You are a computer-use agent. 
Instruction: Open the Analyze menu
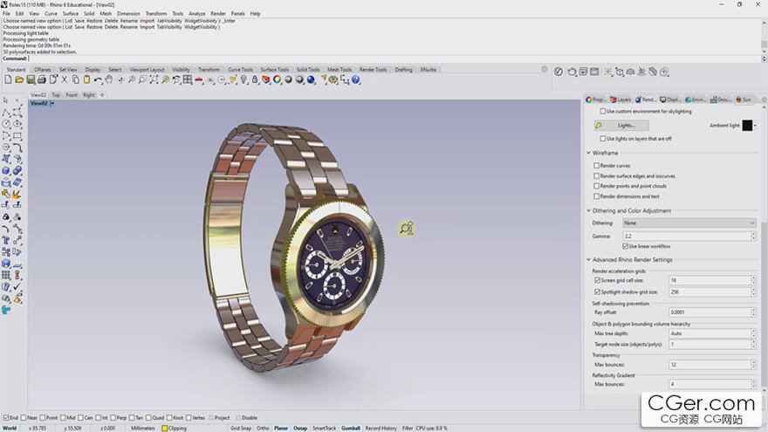point(197,14)
